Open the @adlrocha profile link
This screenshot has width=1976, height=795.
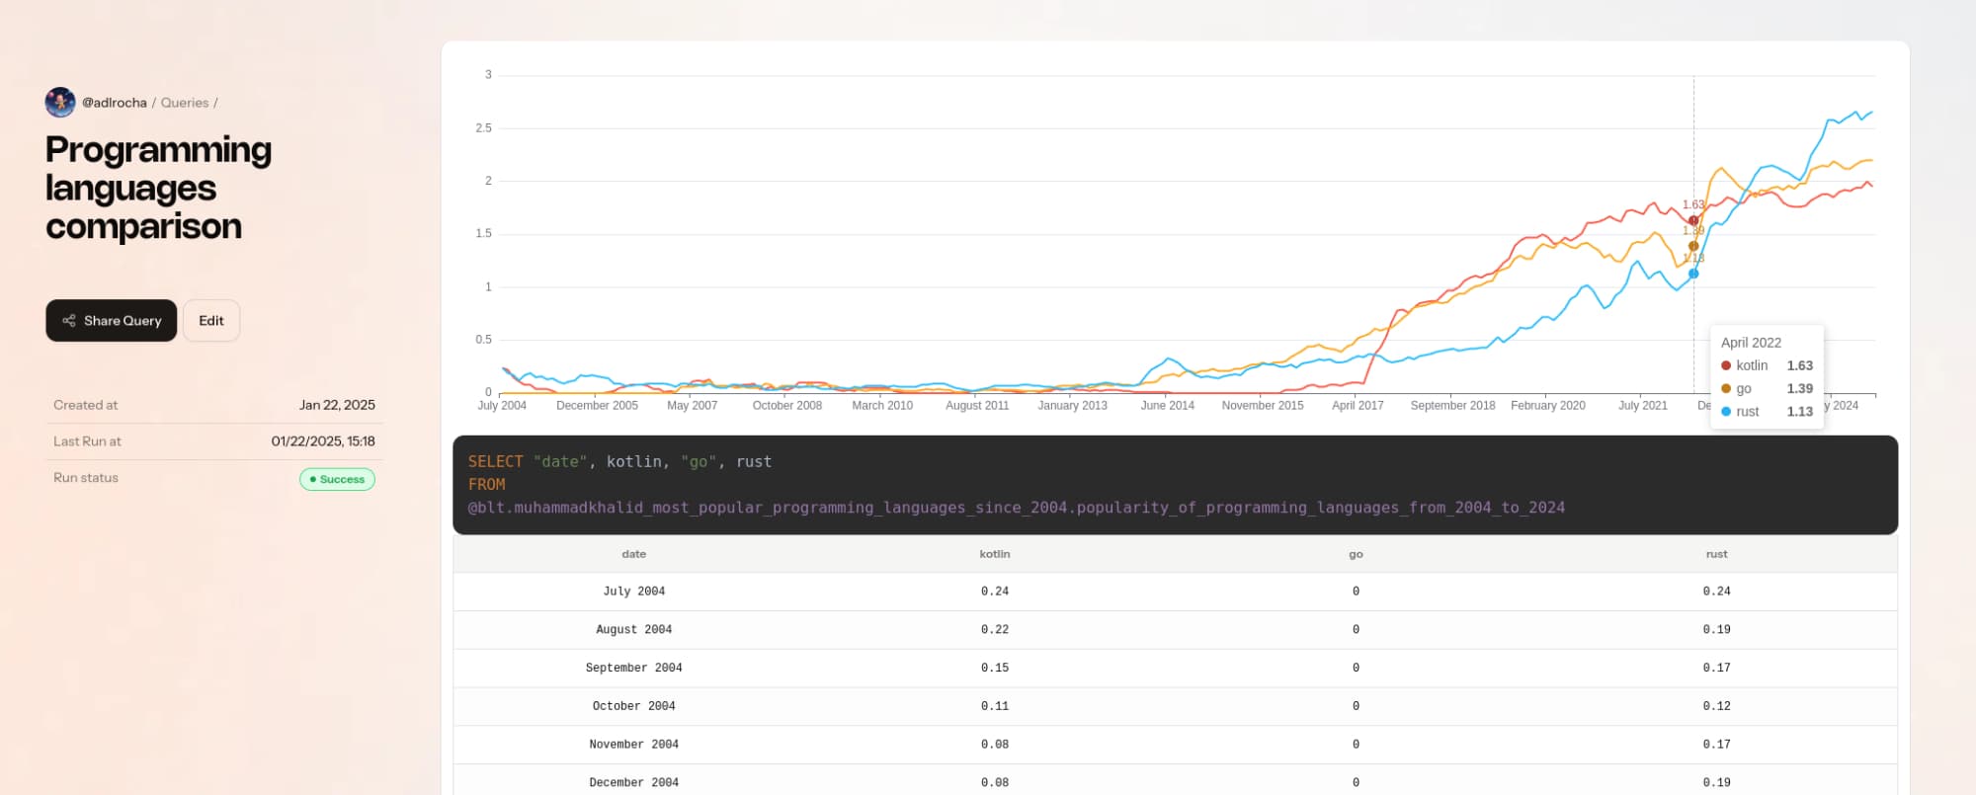click(x=115, y=103)
